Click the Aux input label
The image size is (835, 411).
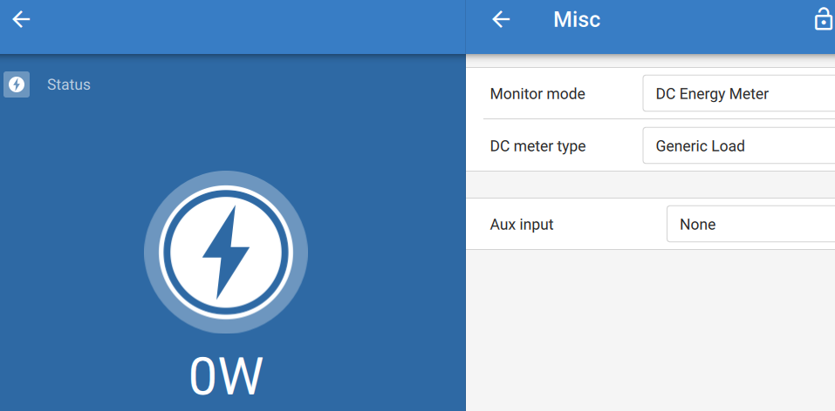[522, 225]
